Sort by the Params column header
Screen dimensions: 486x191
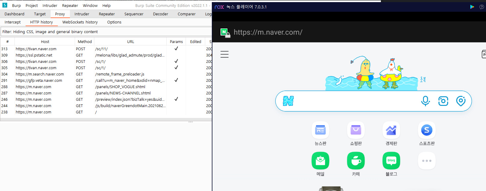(x=176, y=42)
